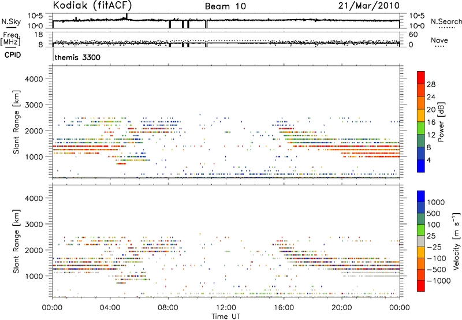
Task: Click the 'Nave' legend label
Action: click(439, 40)
